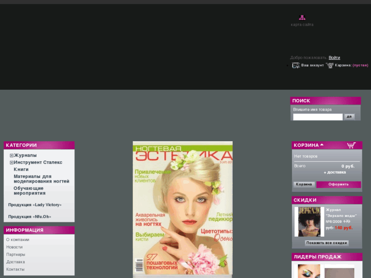The height and width of the screenshot is (278, 371).
Task: Open the 'Доставка' info page
Action: click(x=16, y=262)
